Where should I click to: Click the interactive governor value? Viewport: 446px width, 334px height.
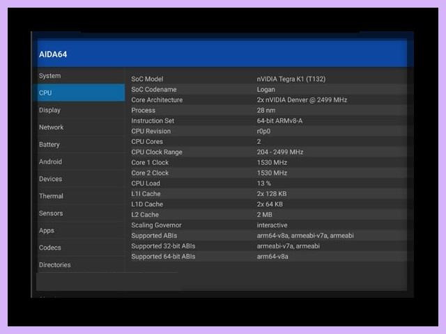click(x=272, y=225)
